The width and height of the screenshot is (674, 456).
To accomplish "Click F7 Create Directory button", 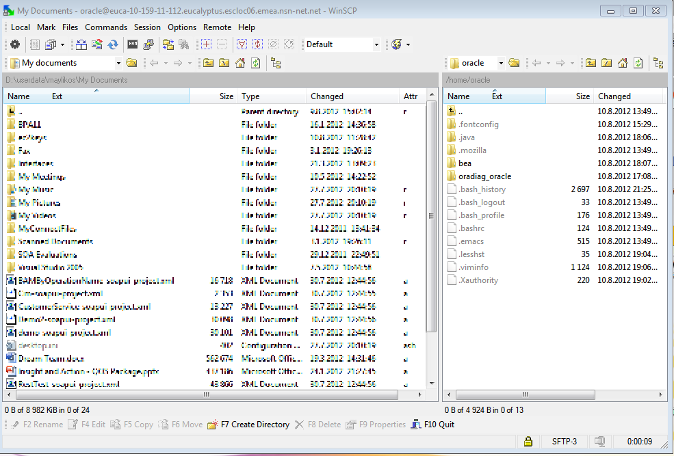I will pos(248,425).
